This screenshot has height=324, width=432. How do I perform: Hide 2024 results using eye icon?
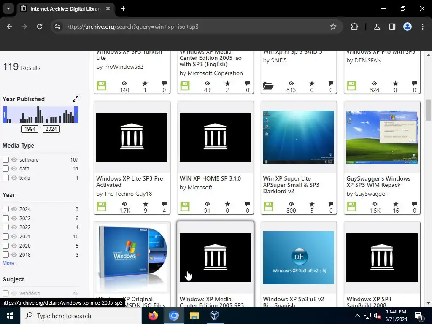pos(14,209)
